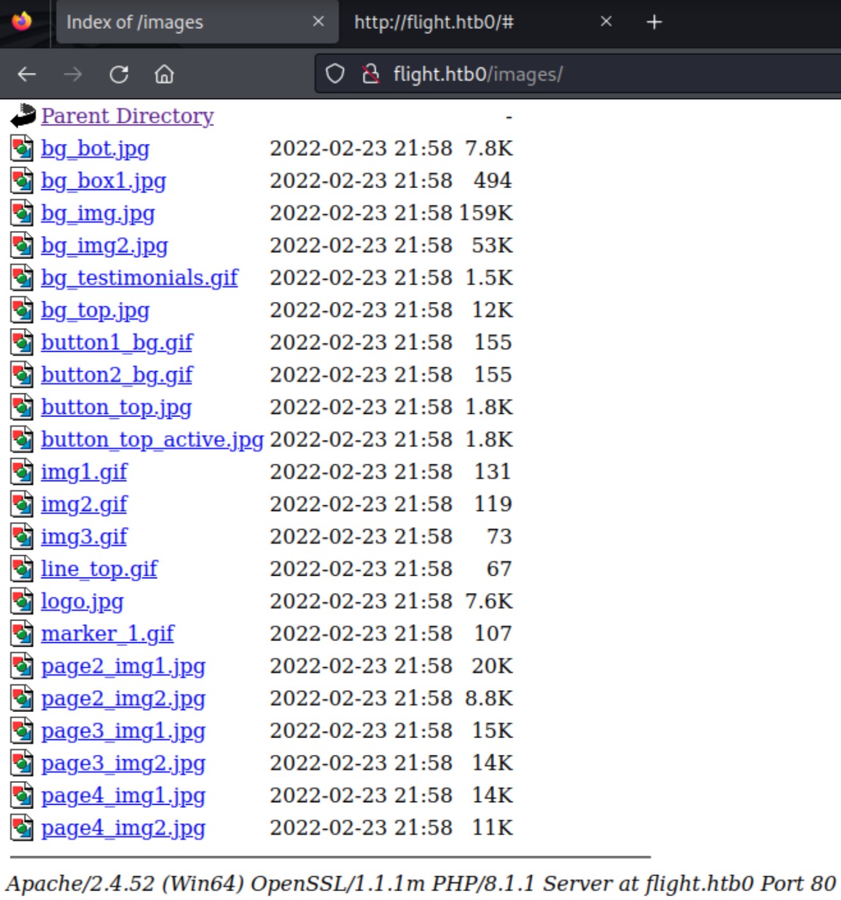Click the file icon beside marker_1.gif
This screenshot has height=900, width=841.
pyautogui.click(x=21, y=633)
